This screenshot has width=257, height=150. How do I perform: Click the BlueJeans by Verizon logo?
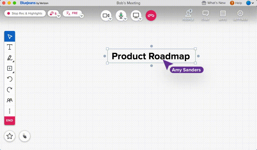click(34, 3)
